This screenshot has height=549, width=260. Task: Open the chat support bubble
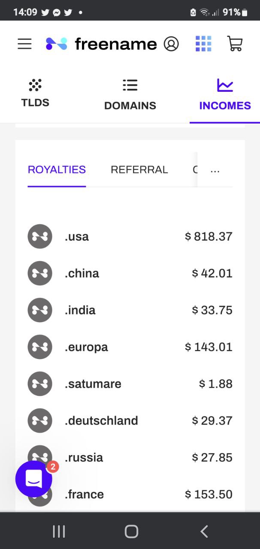tap(34, 479)
